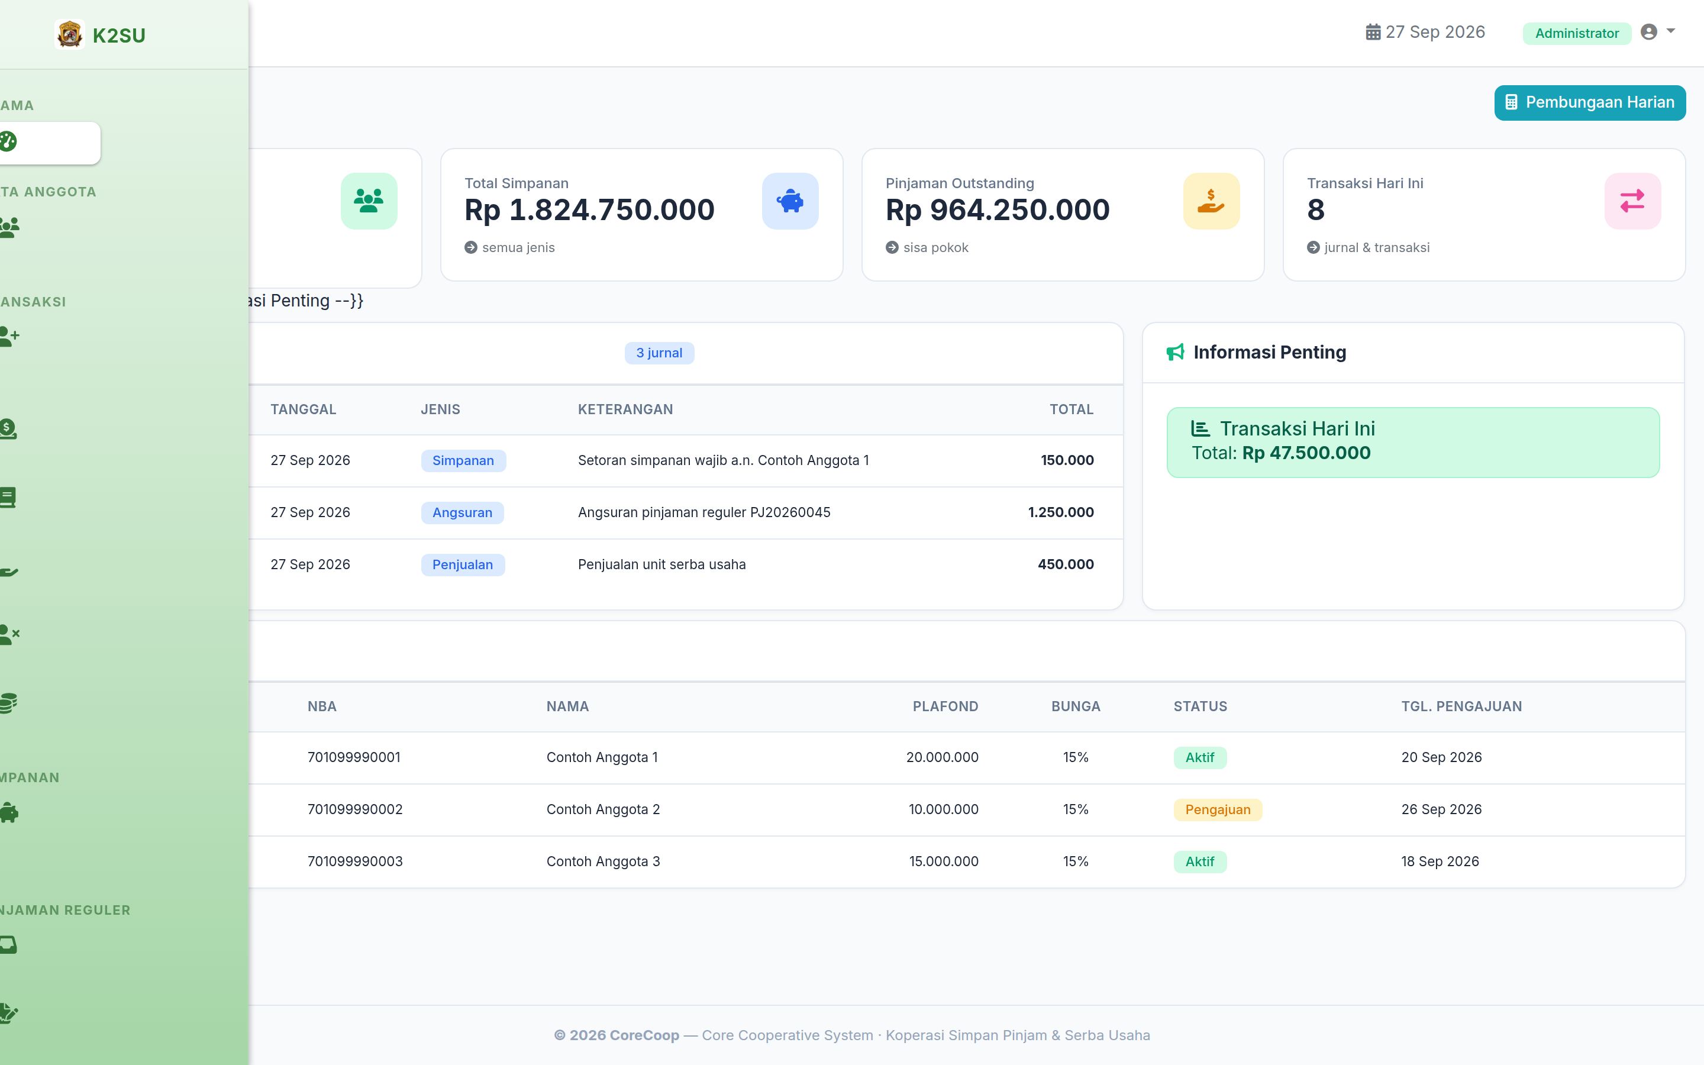1704x1065 pixels.
Task: Click the KETERANGAN column header
Action: 625,409
